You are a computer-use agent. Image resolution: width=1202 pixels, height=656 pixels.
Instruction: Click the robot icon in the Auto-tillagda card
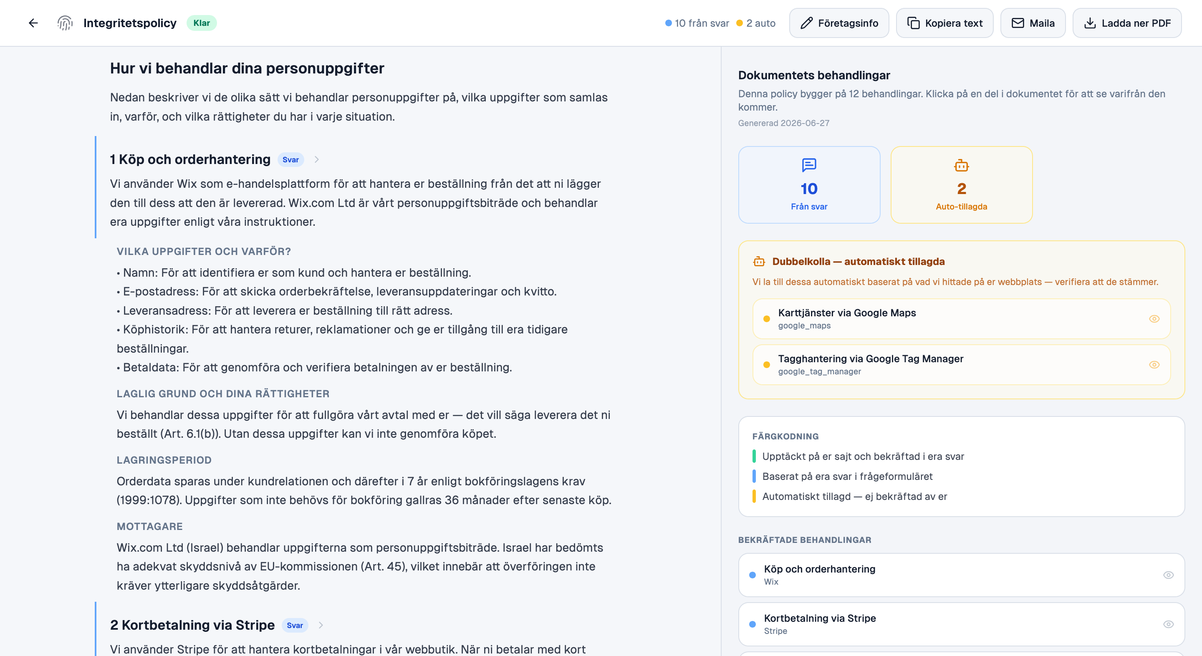click(x=961, y=165)
